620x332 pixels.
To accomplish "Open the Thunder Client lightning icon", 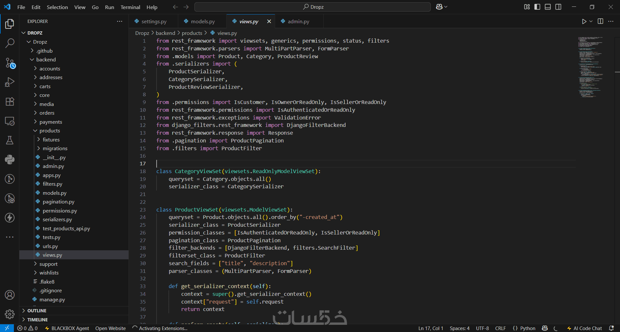I will click(x=10, y=218).
